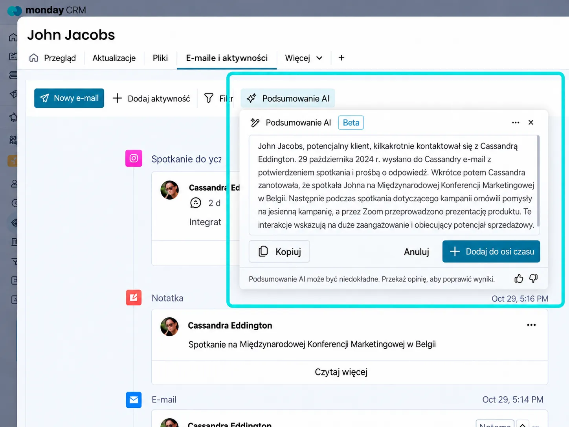Click the person icon in the left sidebar

(x=15, y=184)
